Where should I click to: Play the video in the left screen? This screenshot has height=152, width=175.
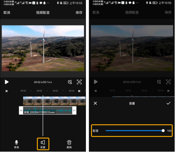click(x=7, y=82)
